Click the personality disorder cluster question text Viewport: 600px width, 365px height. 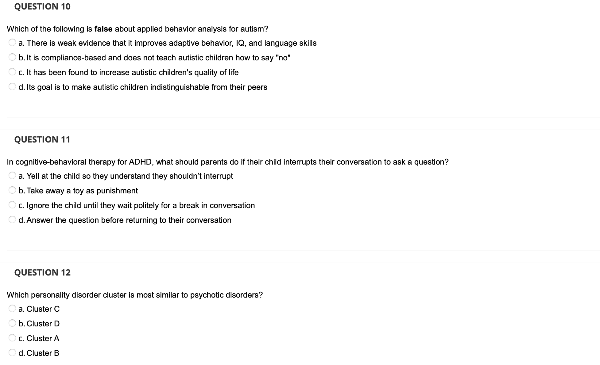[x=134, y=295]
